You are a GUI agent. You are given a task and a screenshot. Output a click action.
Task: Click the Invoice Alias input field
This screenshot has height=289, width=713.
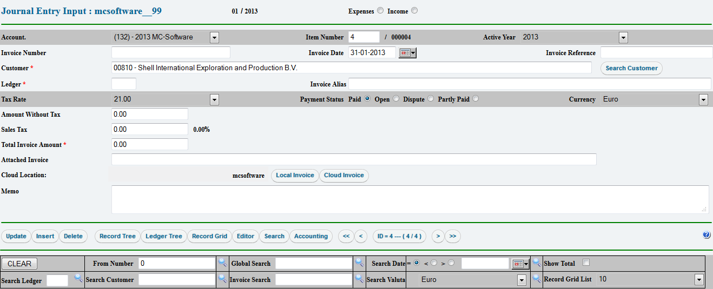pyautogui.click(x=530, y=84)
